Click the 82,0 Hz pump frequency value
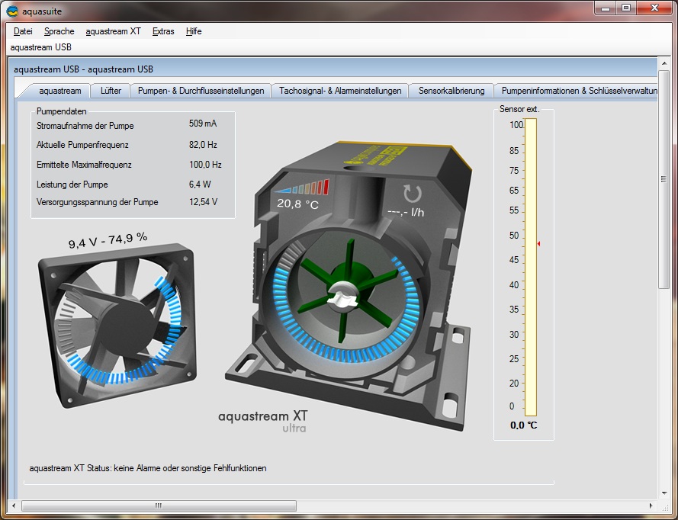 point(203,145)
